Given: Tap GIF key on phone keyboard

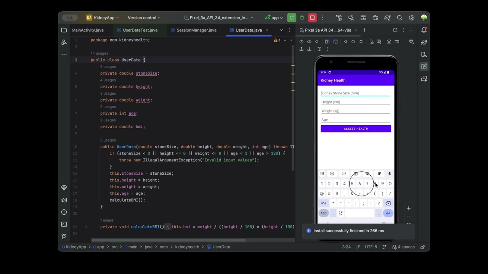Looking at the screenshot, I should 344,174.
